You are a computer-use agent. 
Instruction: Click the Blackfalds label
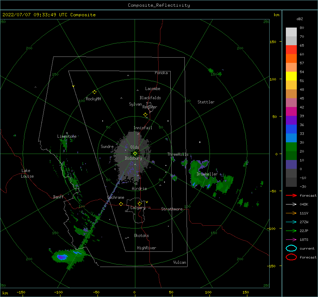click(x=150, y=98)
